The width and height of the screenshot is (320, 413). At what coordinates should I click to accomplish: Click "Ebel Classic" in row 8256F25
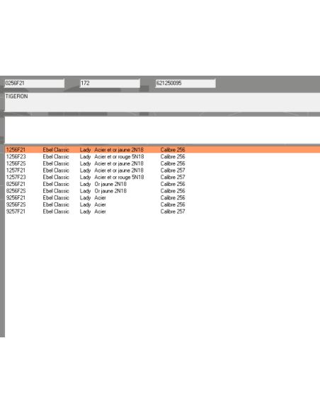(56, 191)
